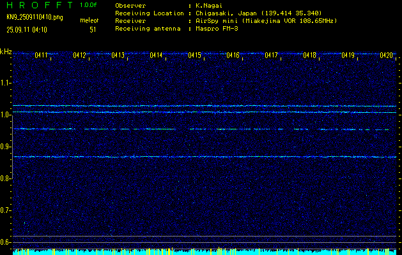Select the file name KN9_2509110410.png
The width and height of the screenshot is (402, 255).
[35, 17]
